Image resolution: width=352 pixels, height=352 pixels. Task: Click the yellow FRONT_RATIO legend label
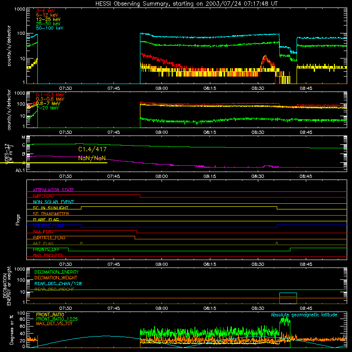50,315
